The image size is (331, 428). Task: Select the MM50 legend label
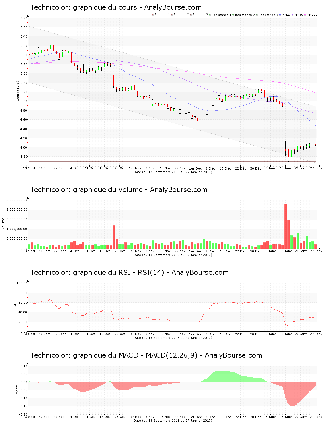click(299, 15)
